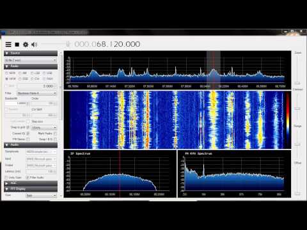The height and width of the screenshot is (230, 307).
Task: Click the Order value field
Action: (x=44, y=103)
